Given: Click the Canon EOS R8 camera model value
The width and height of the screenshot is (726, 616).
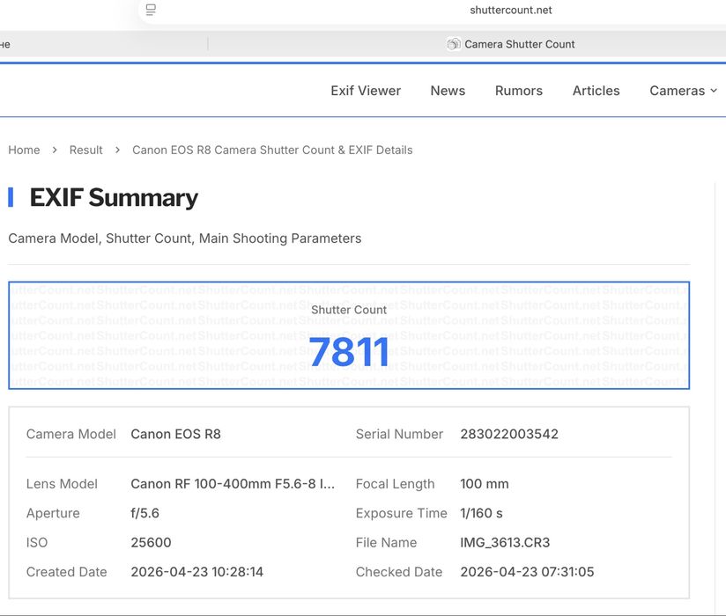Looking at the screenshot, I should point(175,434).
